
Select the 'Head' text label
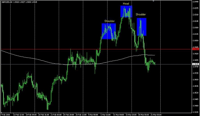coord(126,4)
